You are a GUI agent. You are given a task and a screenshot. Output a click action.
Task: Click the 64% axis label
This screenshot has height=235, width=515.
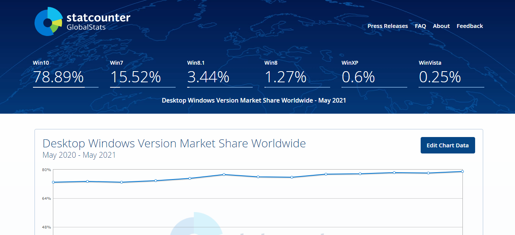pos(46,198)
